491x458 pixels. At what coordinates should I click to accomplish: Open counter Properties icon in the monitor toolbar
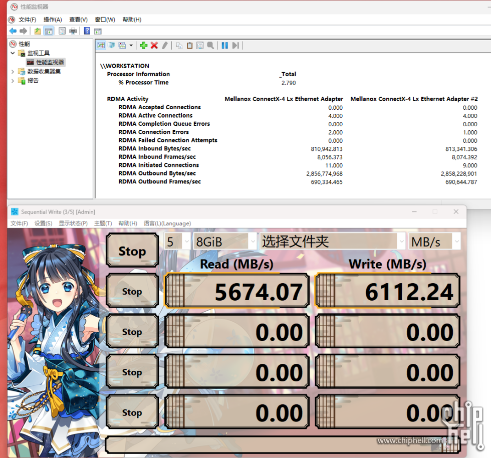point(200,46)
